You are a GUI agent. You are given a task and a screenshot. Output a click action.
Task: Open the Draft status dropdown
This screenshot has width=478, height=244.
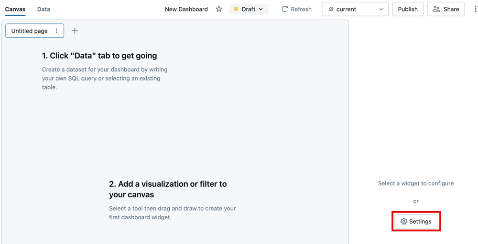[x=249, y=9]
